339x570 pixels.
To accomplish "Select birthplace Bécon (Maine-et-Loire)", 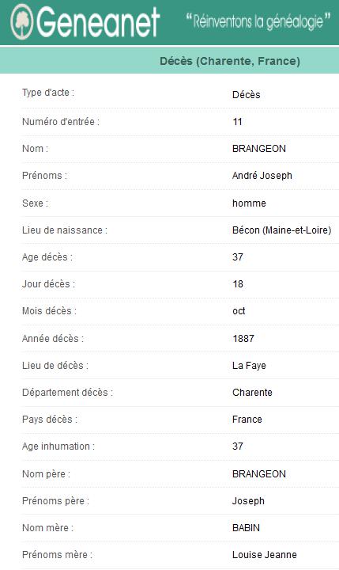I will point(281,230).
